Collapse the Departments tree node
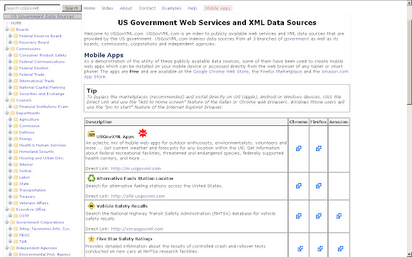The width and height of the screenshot is (412, 257). [7, 113]
